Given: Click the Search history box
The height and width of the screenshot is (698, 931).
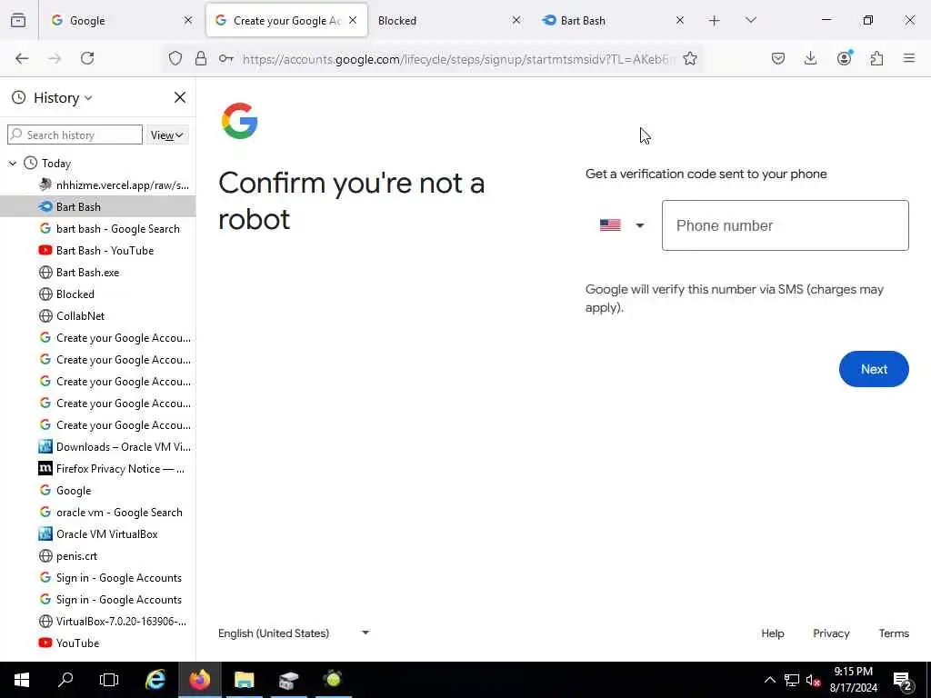Looking at the screenshot, I should tap(75, 135).
